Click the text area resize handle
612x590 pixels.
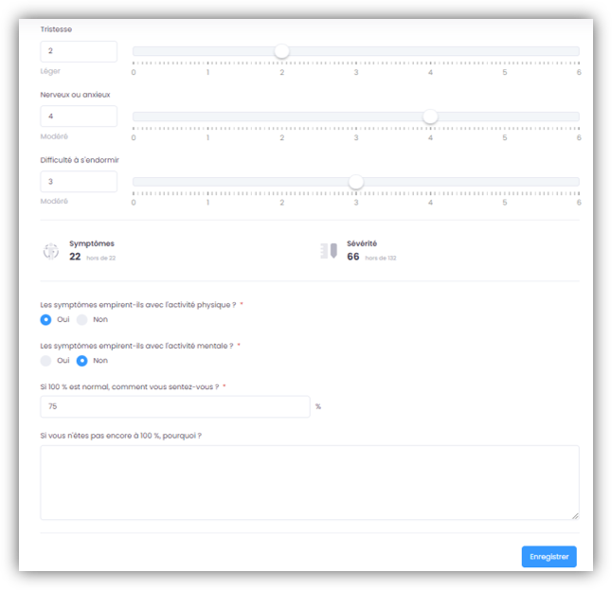575,515
